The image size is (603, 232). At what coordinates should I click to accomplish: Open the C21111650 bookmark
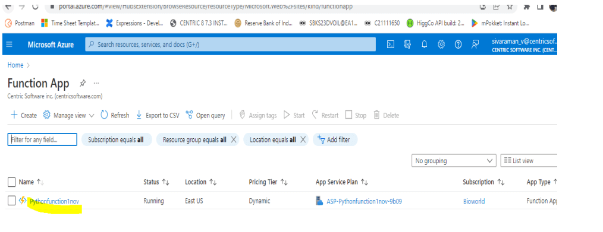point(382,23)
